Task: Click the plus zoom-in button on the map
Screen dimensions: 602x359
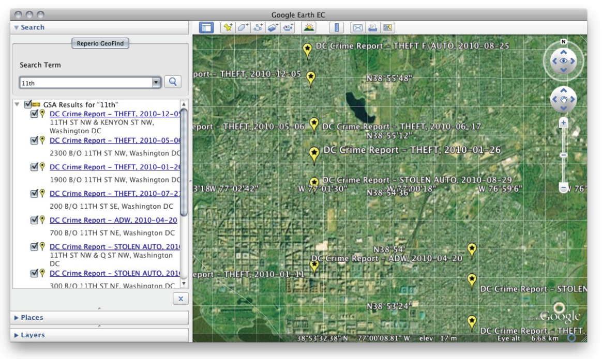Action: [x=563, y=123]
